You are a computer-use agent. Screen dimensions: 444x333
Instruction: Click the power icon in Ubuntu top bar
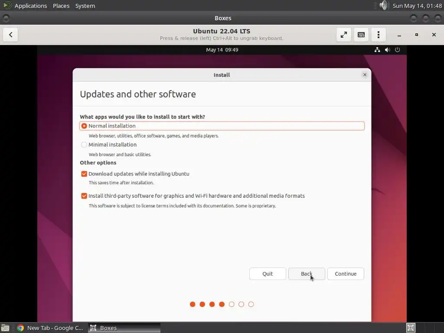(398, 50)
